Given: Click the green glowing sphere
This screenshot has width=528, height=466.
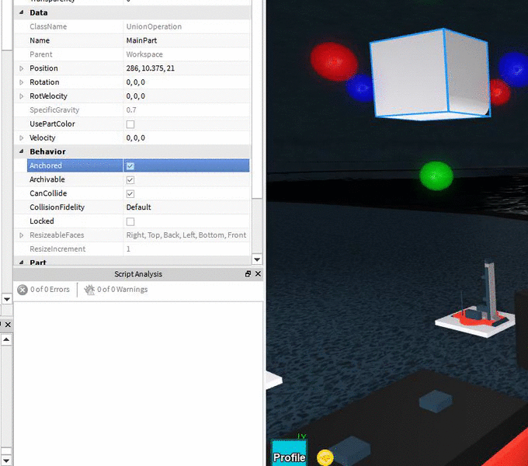Looking at the screenshot, I should point(436,176).
